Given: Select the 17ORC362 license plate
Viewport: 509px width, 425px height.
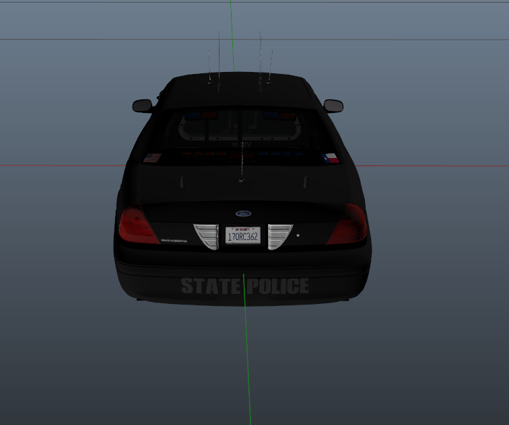Looking at the screenshot, I should tap(242, 235).
